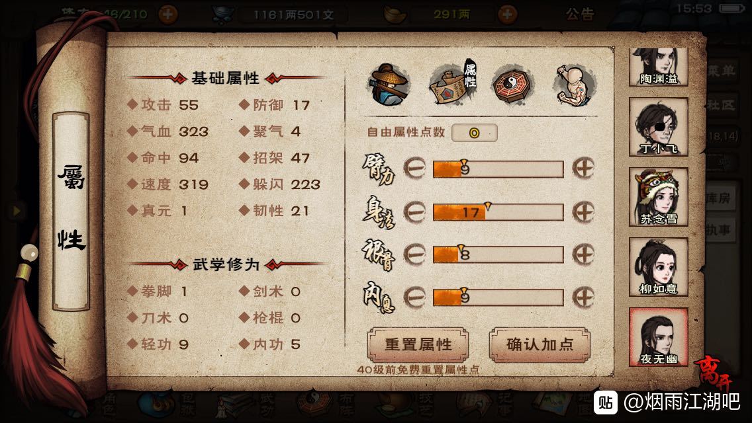
Task: Select character 苏念雪 portrait
Action: (x=659, y=197)
